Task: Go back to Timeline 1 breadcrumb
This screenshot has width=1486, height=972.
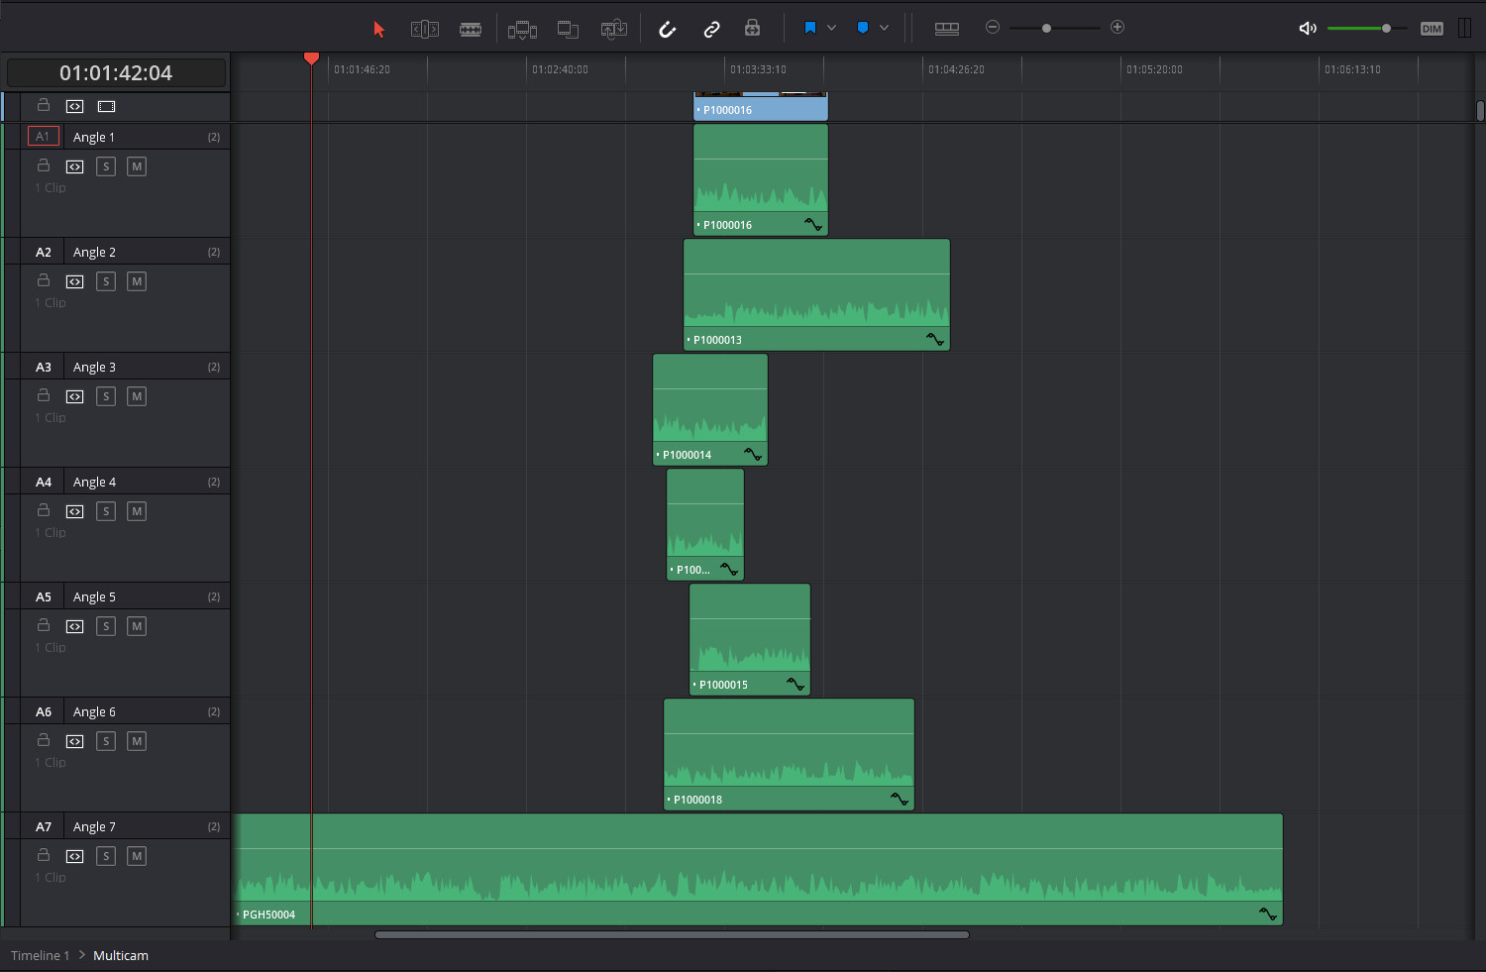Action: click(41, 955)
